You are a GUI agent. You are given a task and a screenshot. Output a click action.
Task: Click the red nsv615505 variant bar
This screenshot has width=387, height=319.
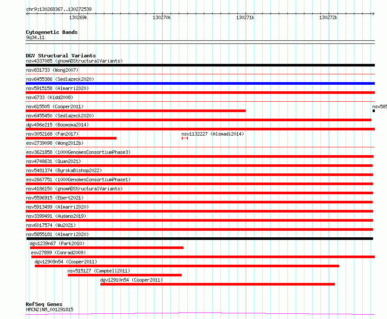136,111
